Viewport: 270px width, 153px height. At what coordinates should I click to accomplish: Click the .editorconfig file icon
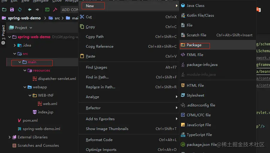(183, 105)
